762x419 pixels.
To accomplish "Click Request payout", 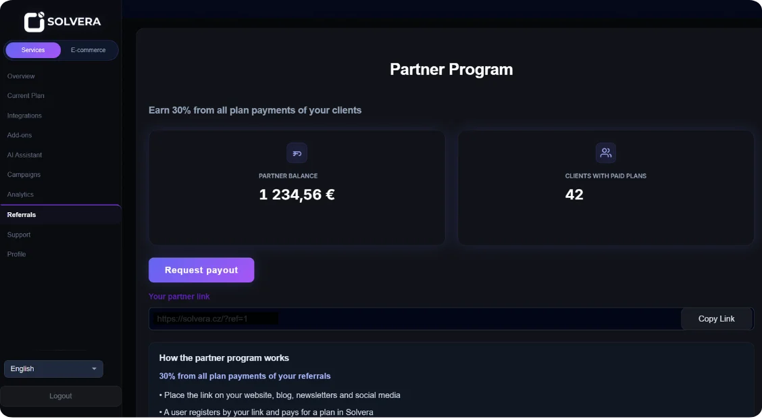I will click(x=201, y=270).
